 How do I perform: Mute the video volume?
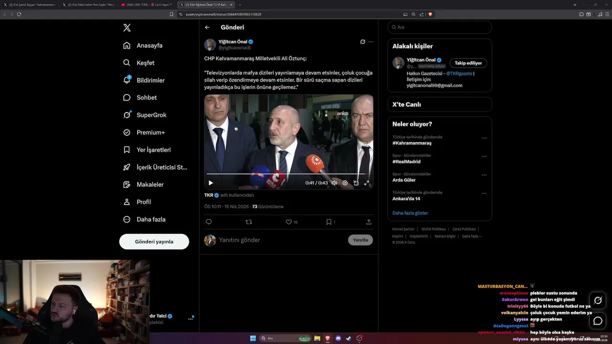[334, 183]
